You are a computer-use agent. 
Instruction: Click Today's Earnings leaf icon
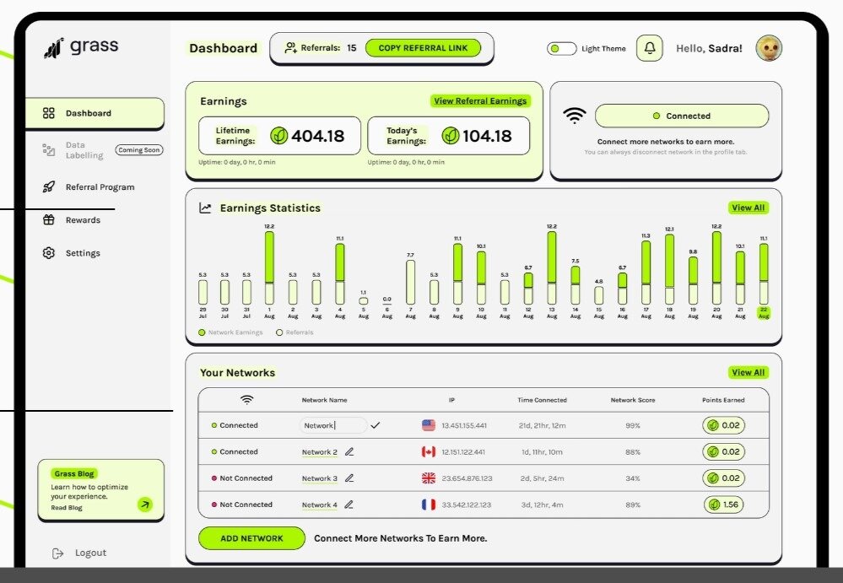(450, 135)
